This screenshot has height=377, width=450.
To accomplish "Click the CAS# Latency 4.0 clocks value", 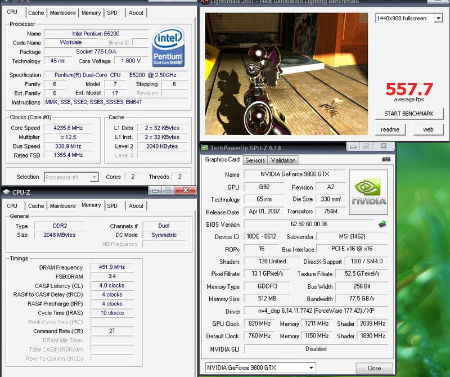I will (112, 286).
